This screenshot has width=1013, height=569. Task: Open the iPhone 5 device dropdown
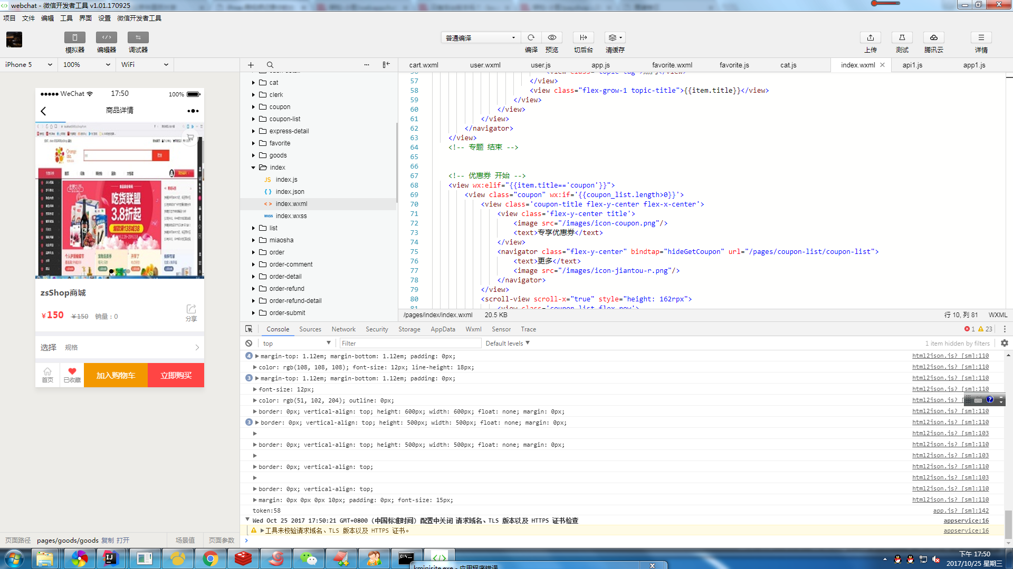[x=28, y=65]
